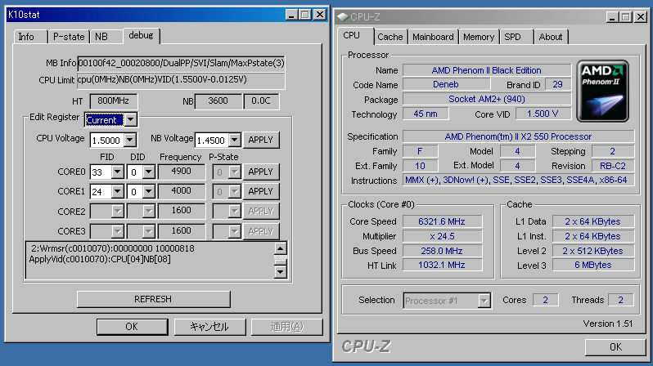Close the K10stat window
653x366 pixels.
point(319,15)
